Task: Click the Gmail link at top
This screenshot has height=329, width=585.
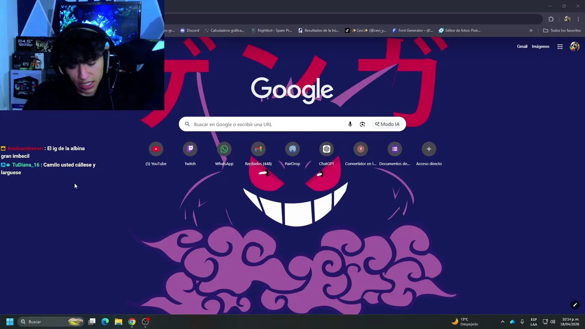Action: [x=522, y=47]
